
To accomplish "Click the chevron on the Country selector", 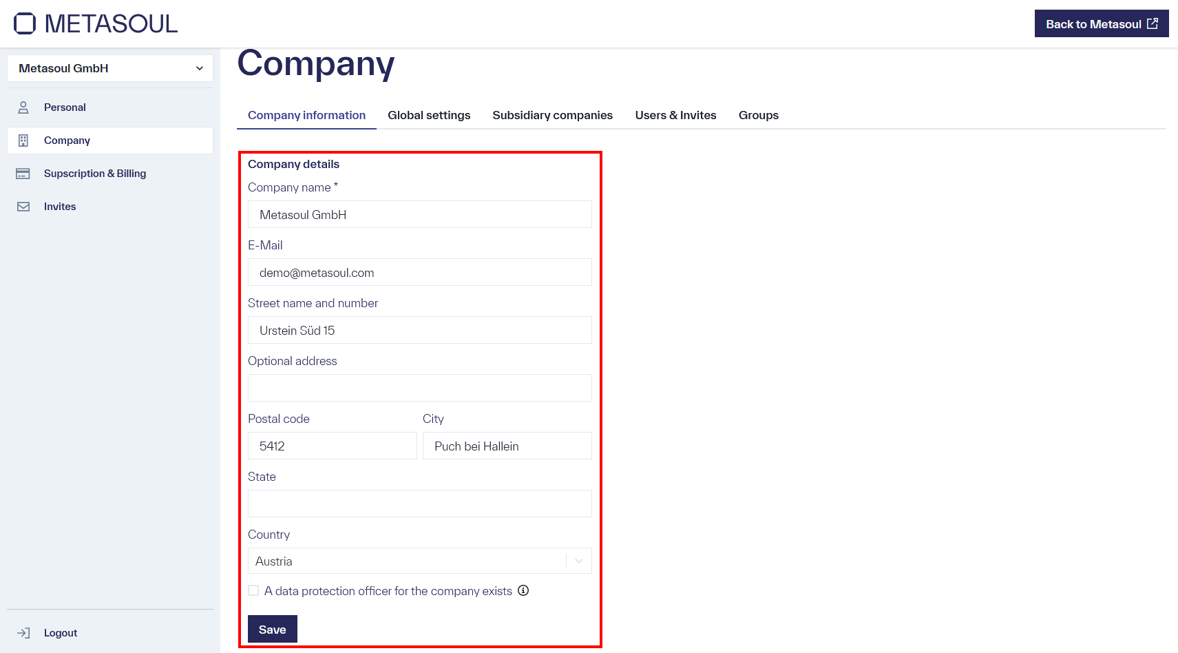I will pyautogui.click(x=578, y=561).
